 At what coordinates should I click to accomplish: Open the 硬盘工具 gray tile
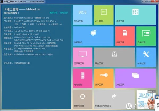click(114, 57)
